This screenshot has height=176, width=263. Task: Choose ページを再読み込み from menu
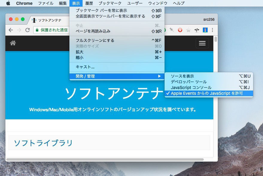pos(117,31)
